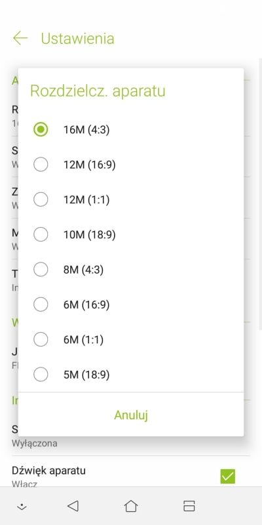Pick the 10M (18:9) resolution
Viewport: 262px width, 525px height.
(131, 235)
